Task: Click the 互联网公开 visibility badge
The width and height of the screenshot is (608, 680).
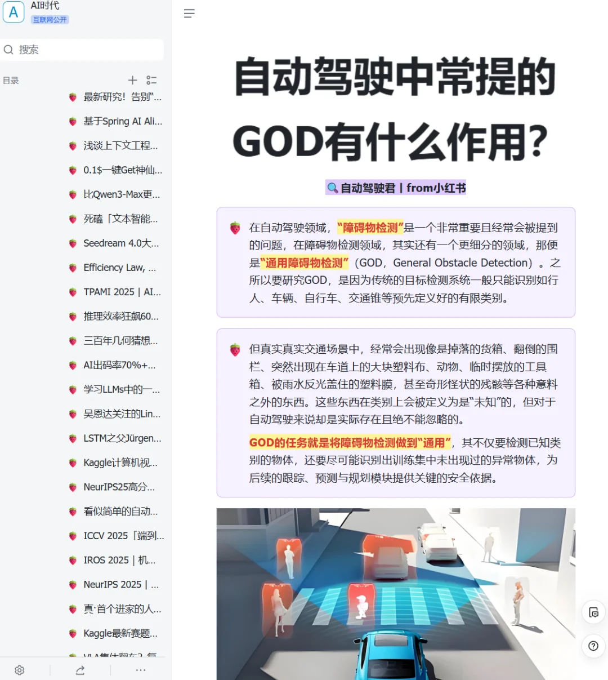Action: click(x=50, y=19)
